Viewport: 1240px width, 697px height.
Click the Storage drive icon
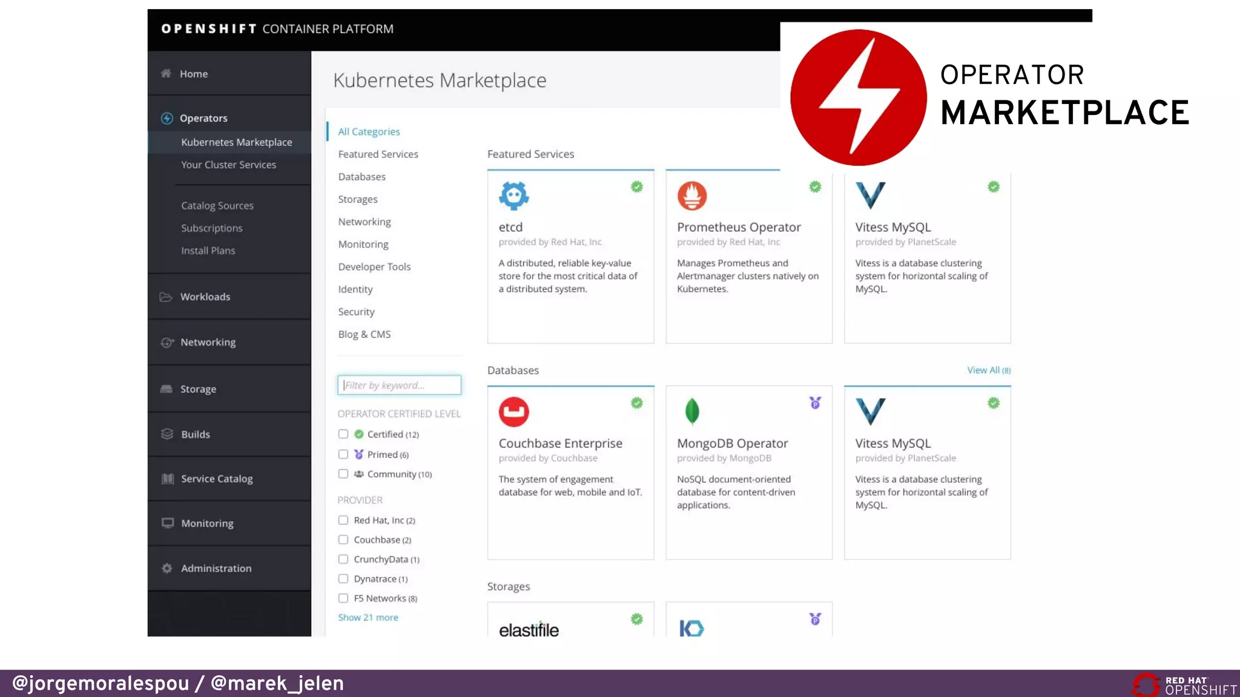tap(167, 388)
